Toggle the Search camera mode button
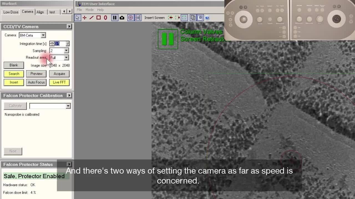Viewport: 355px width, 199px height. tap(14, 74)
